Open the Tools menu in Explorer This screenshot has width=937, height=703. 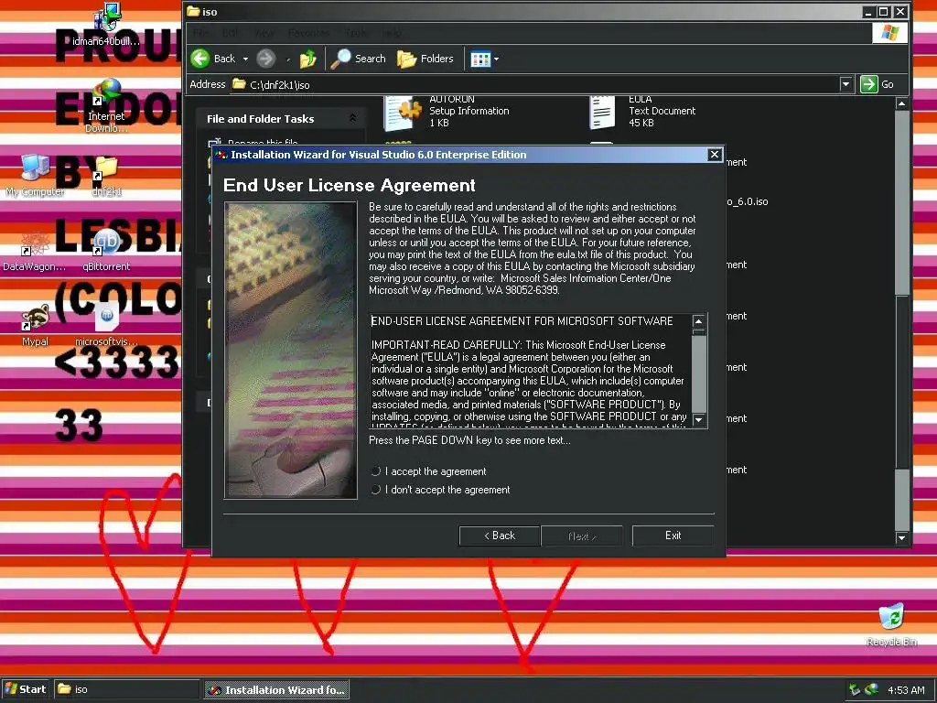pos(356,33)
